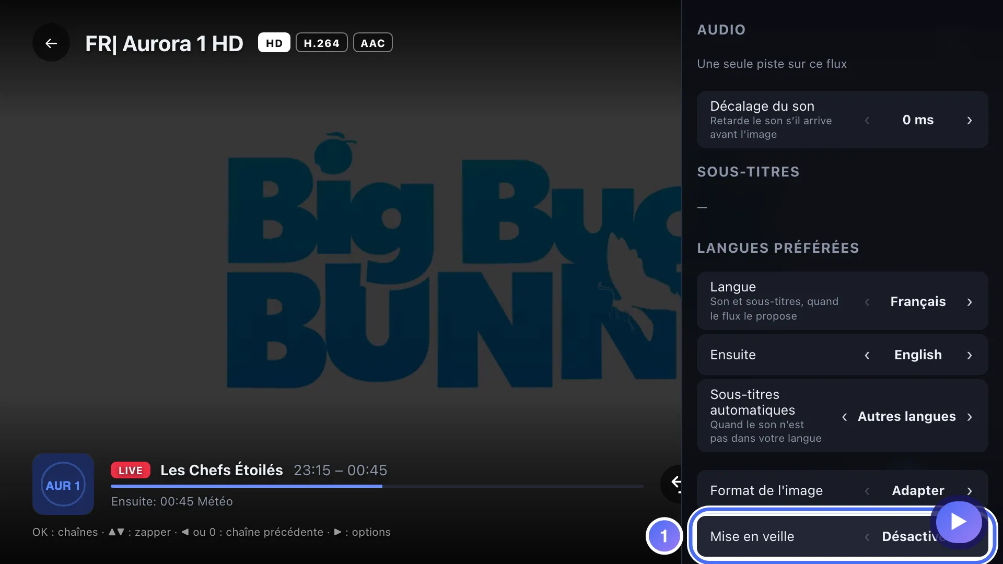Previous Format de l'image mode

pyautogui.click(x=867, y=491)
